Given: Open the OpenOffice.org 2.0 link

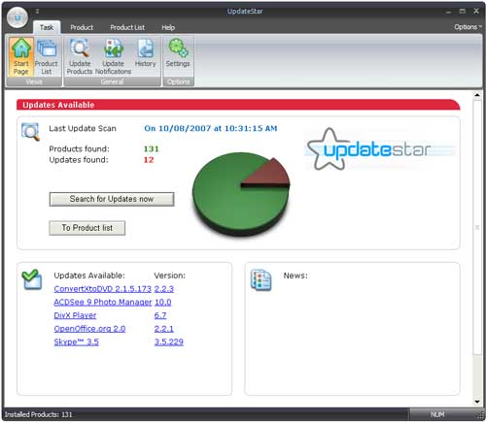Looking at the screenshot, I should 89,329.
